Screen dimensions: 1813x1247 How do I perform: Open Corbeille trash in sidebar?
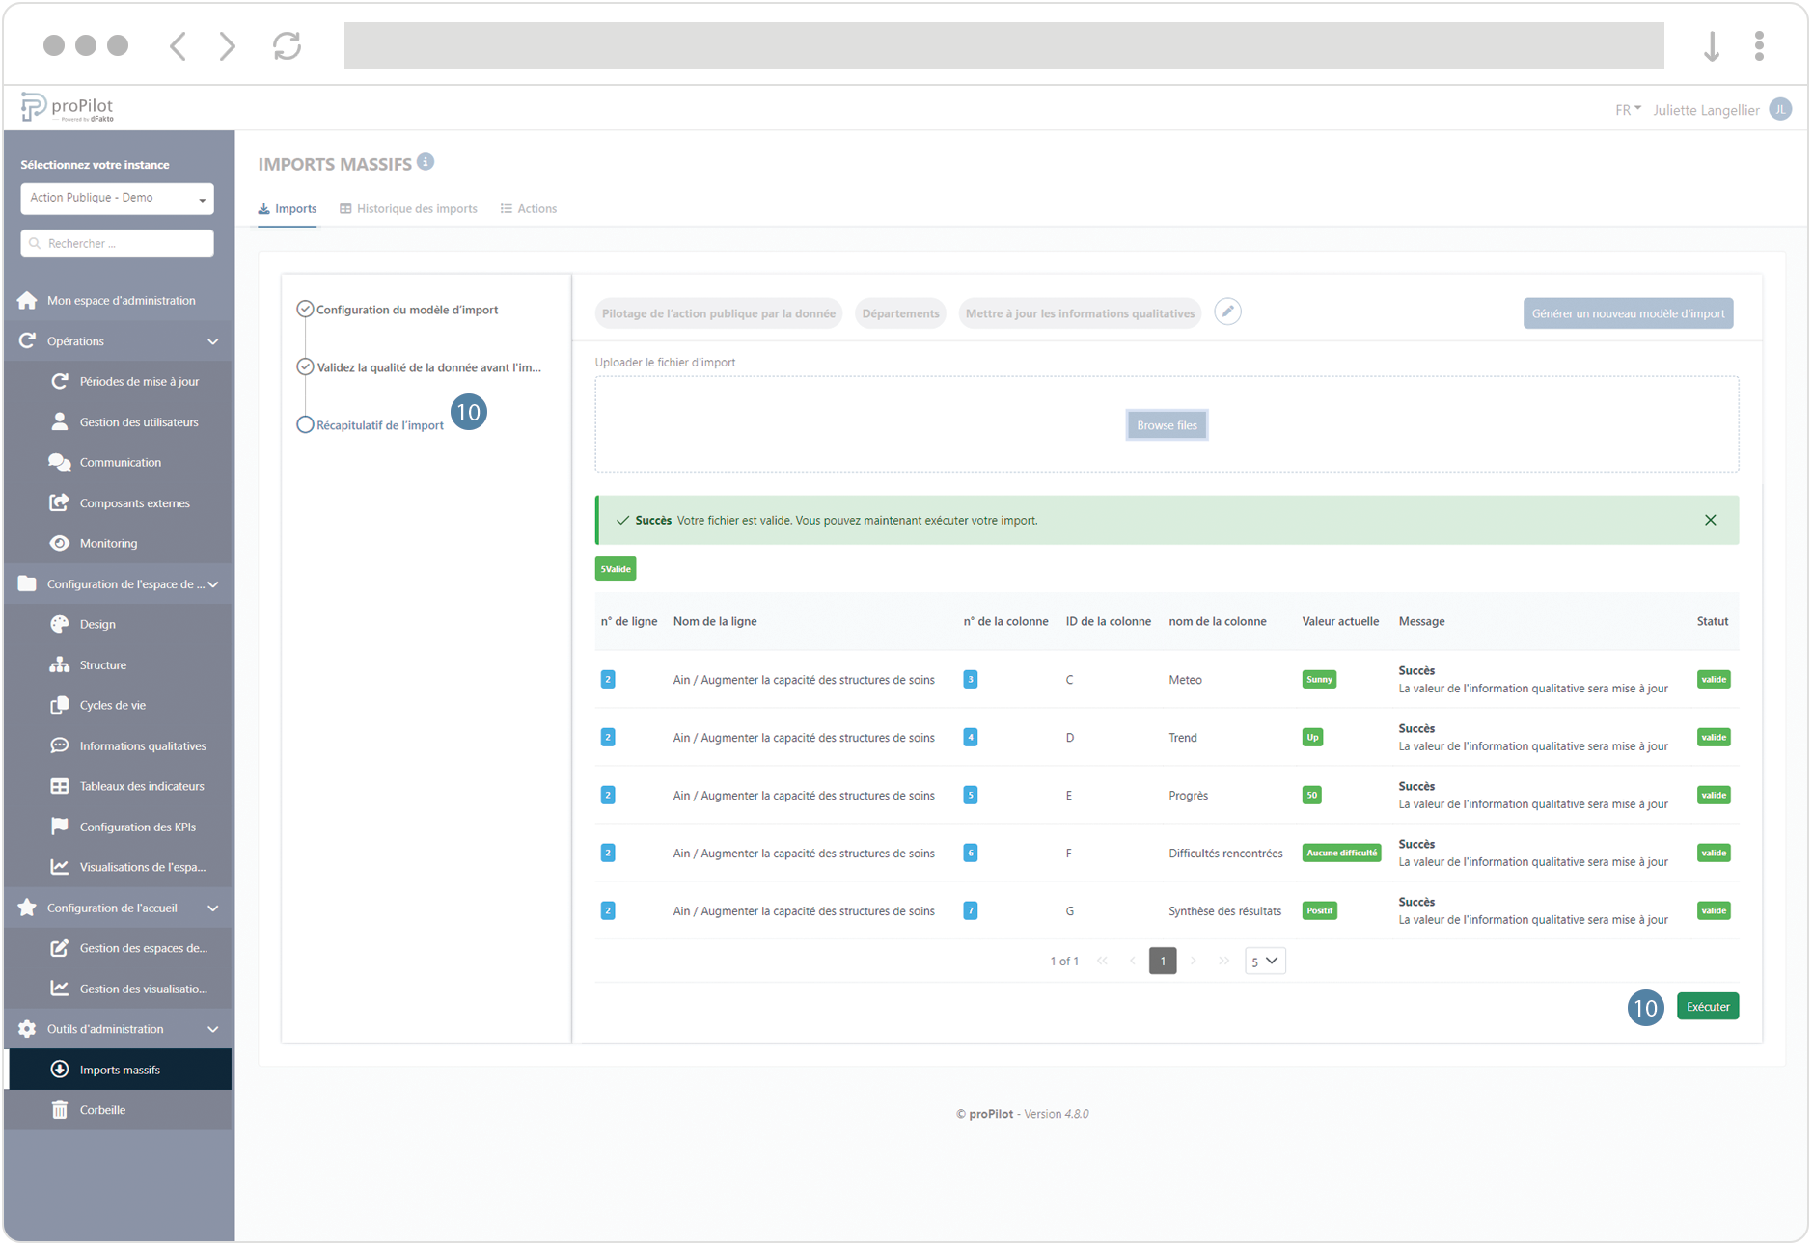click(102, 1110)
